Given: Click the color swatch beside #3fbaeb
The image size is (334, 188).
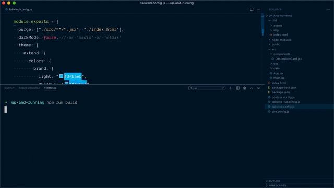Looking at the screenshot, I should point(62,76).
